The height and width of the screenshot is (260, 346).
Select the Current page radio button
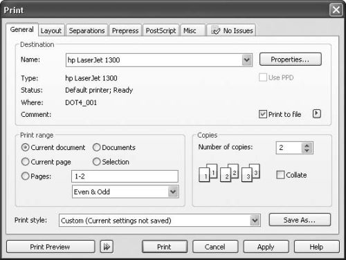(x=25, y=162)
